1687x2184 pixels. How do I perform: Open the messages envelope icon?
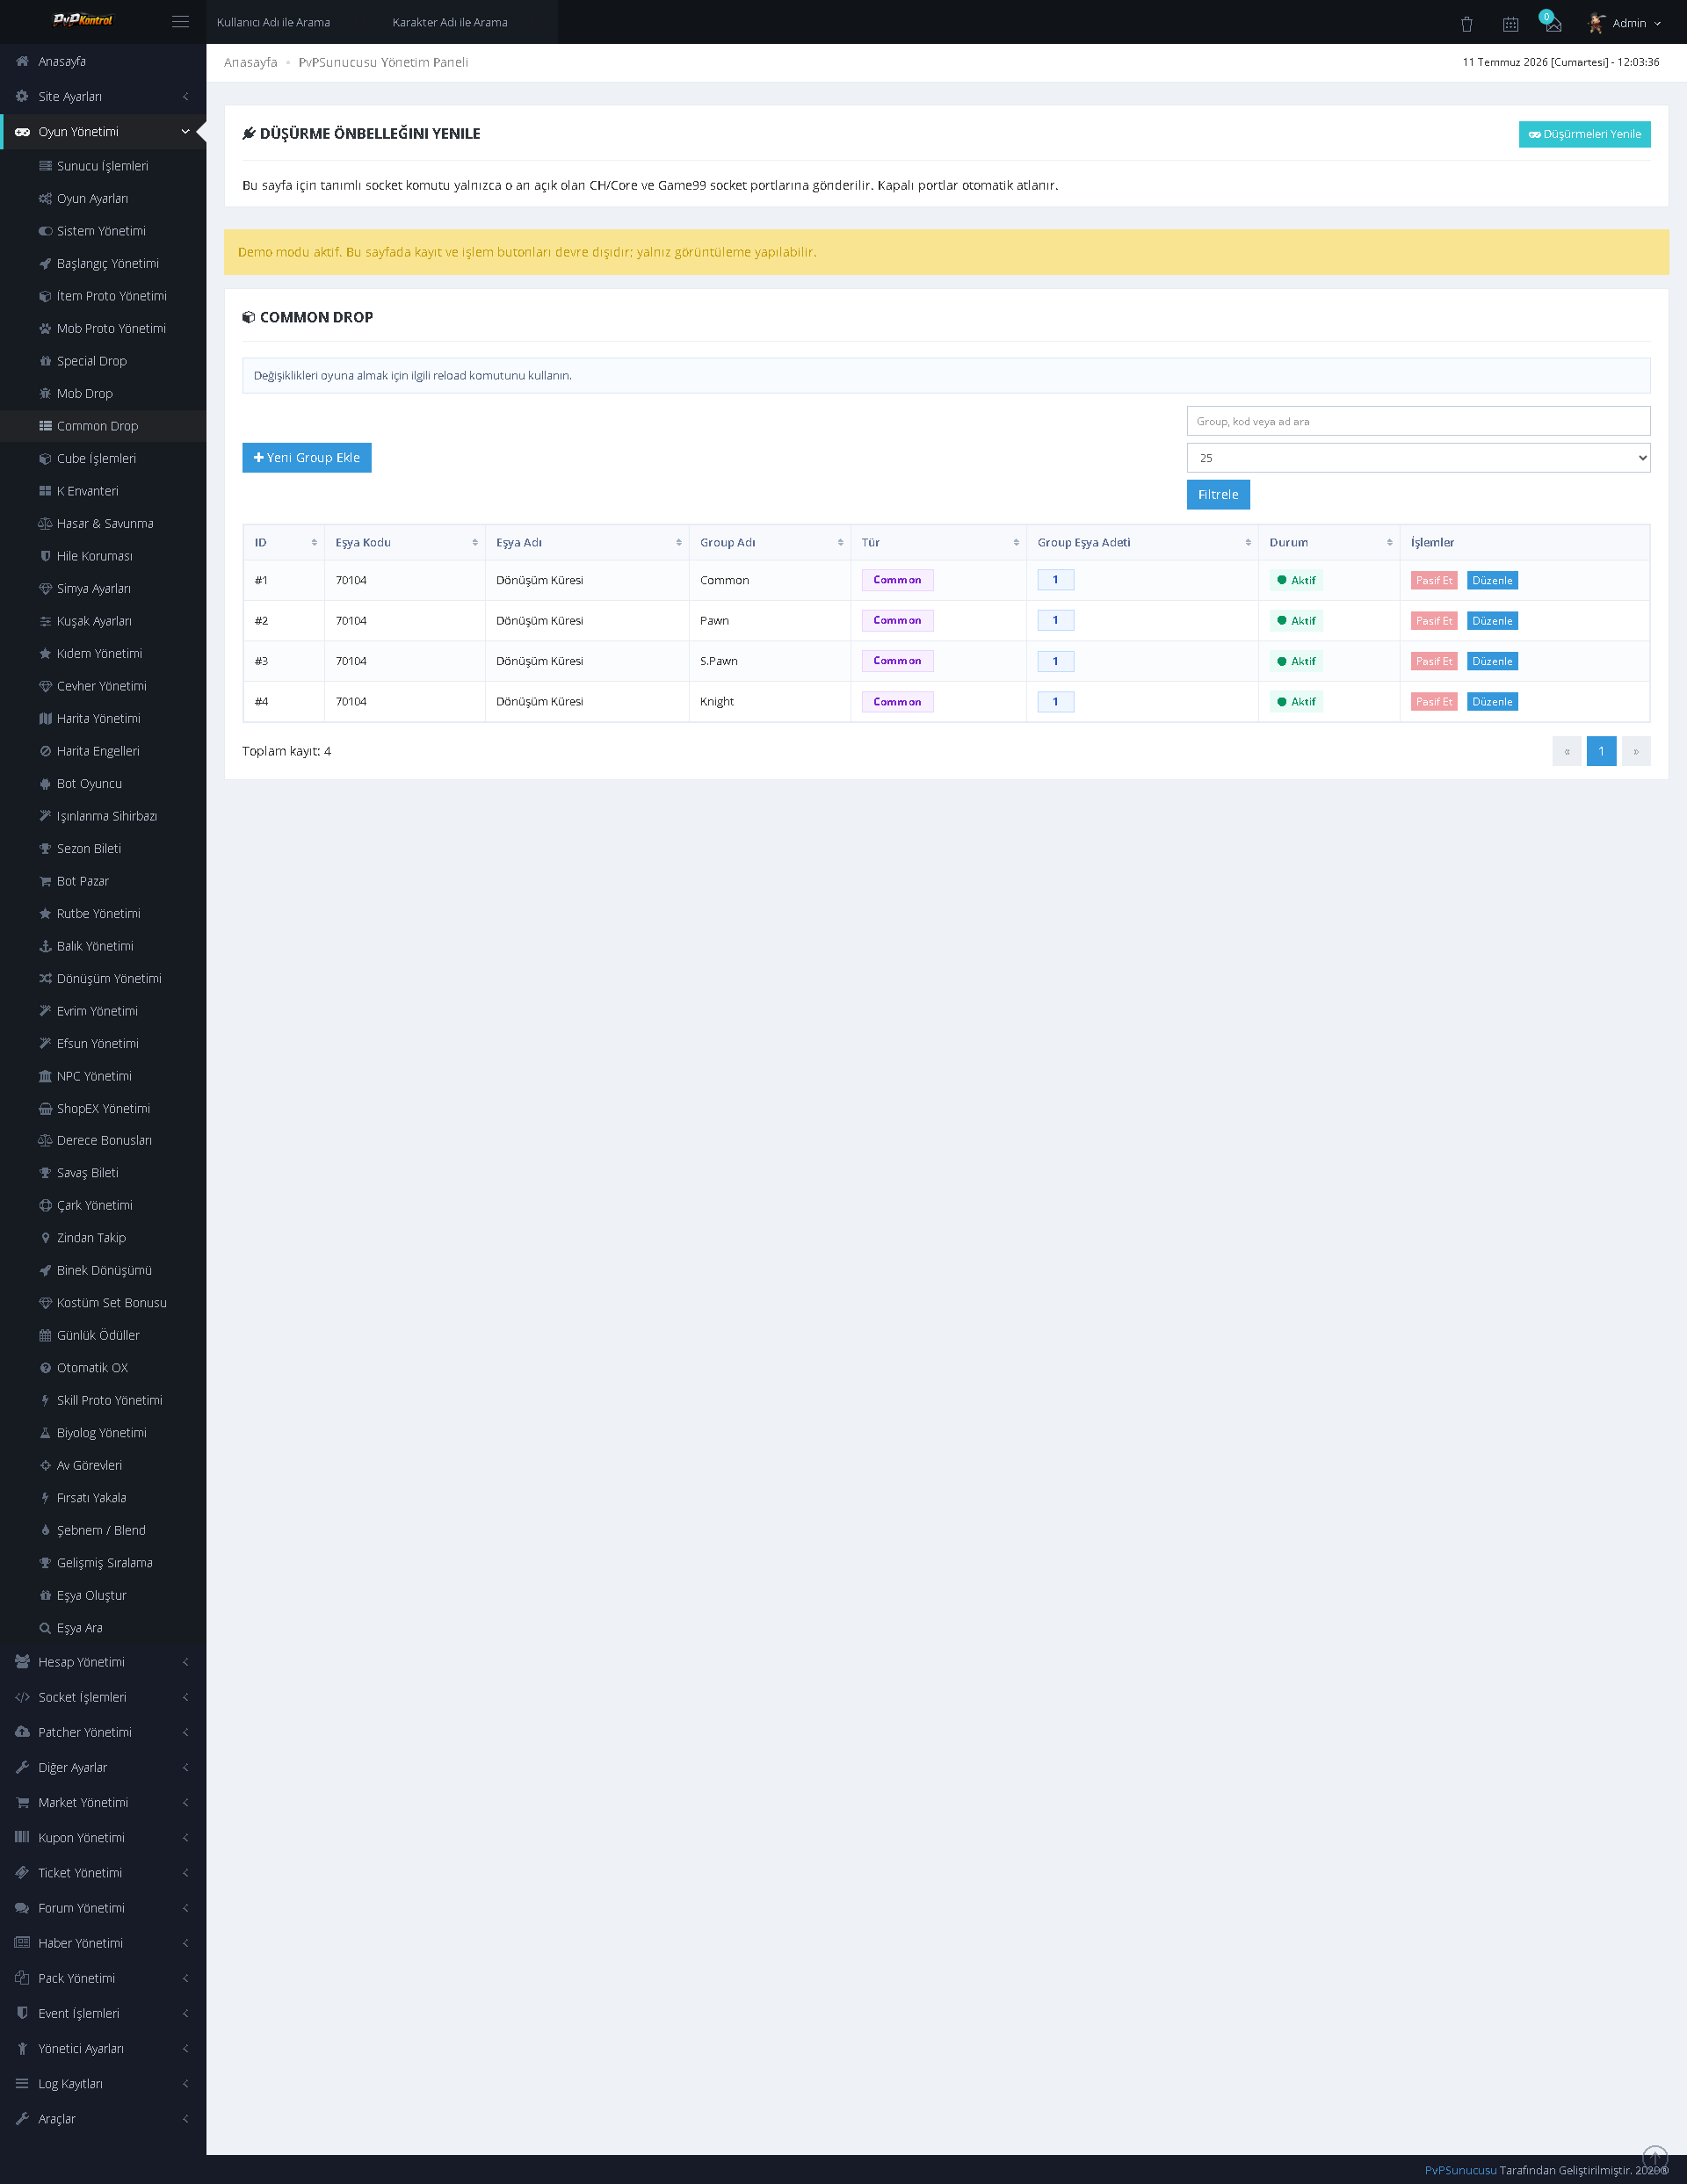pyautogui.click(x=1553, y=23)
